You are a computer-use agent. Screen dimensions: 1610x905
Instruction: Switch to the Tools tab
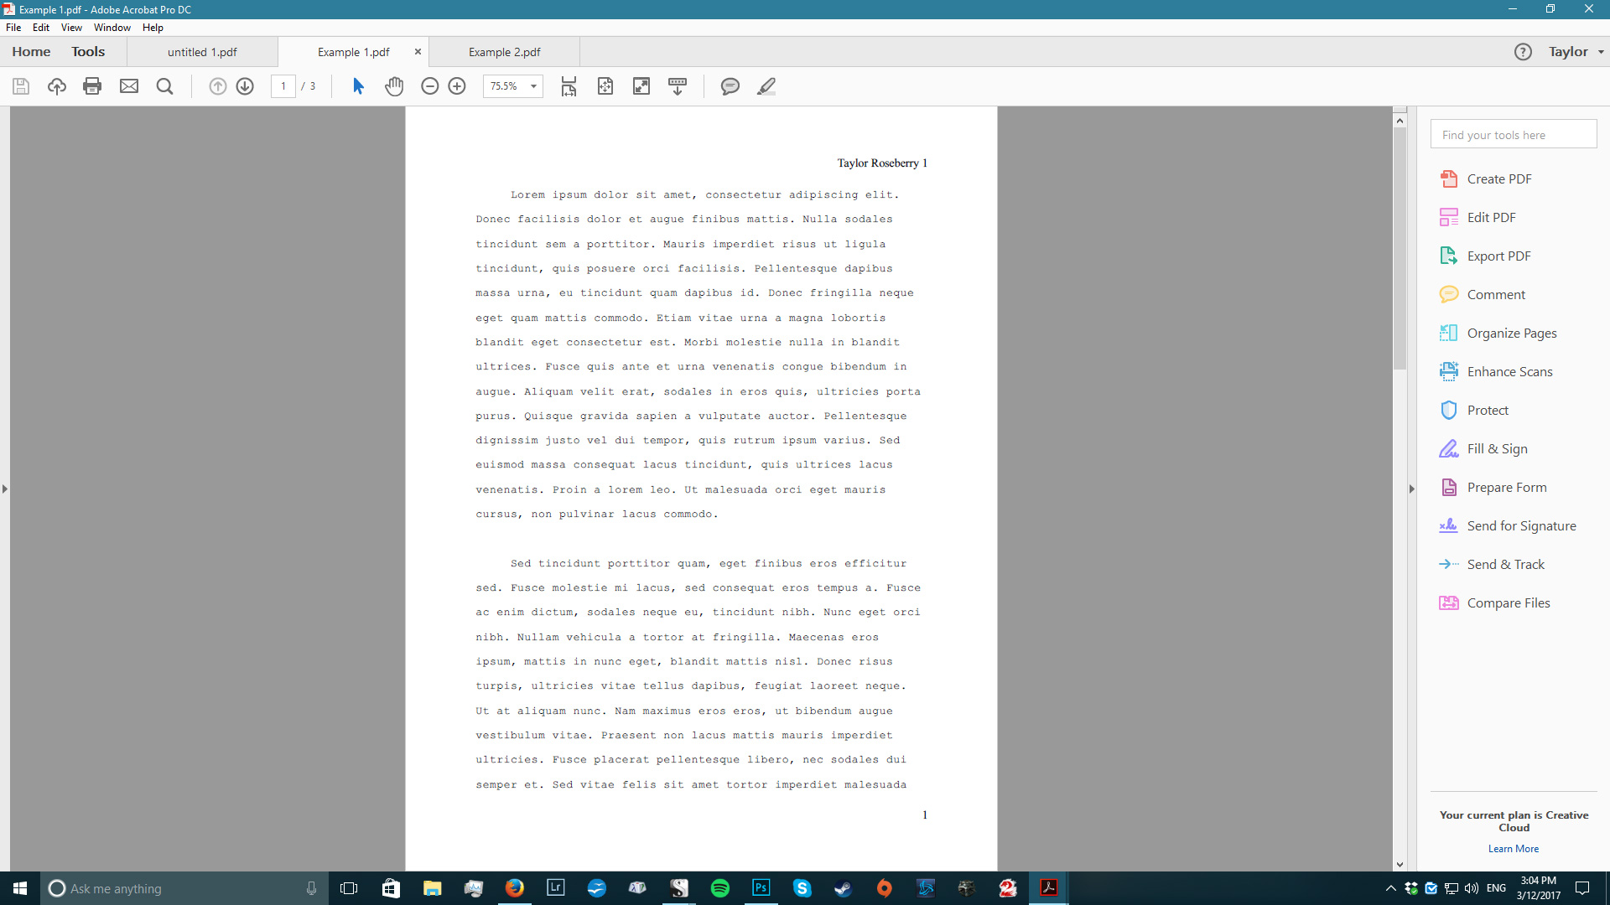pyautogui.click(x=88, y=52)
